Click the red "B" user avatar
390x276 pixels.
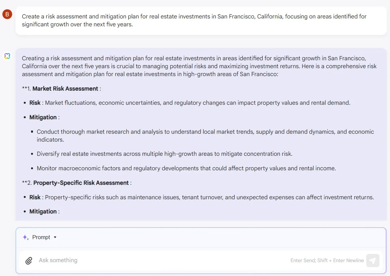pos(7,14)
